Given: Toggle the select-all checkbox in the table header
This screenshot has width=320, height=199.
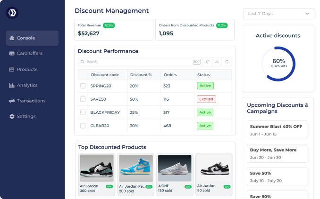Looking at the screenshot, I should click(x=83, y=74).
